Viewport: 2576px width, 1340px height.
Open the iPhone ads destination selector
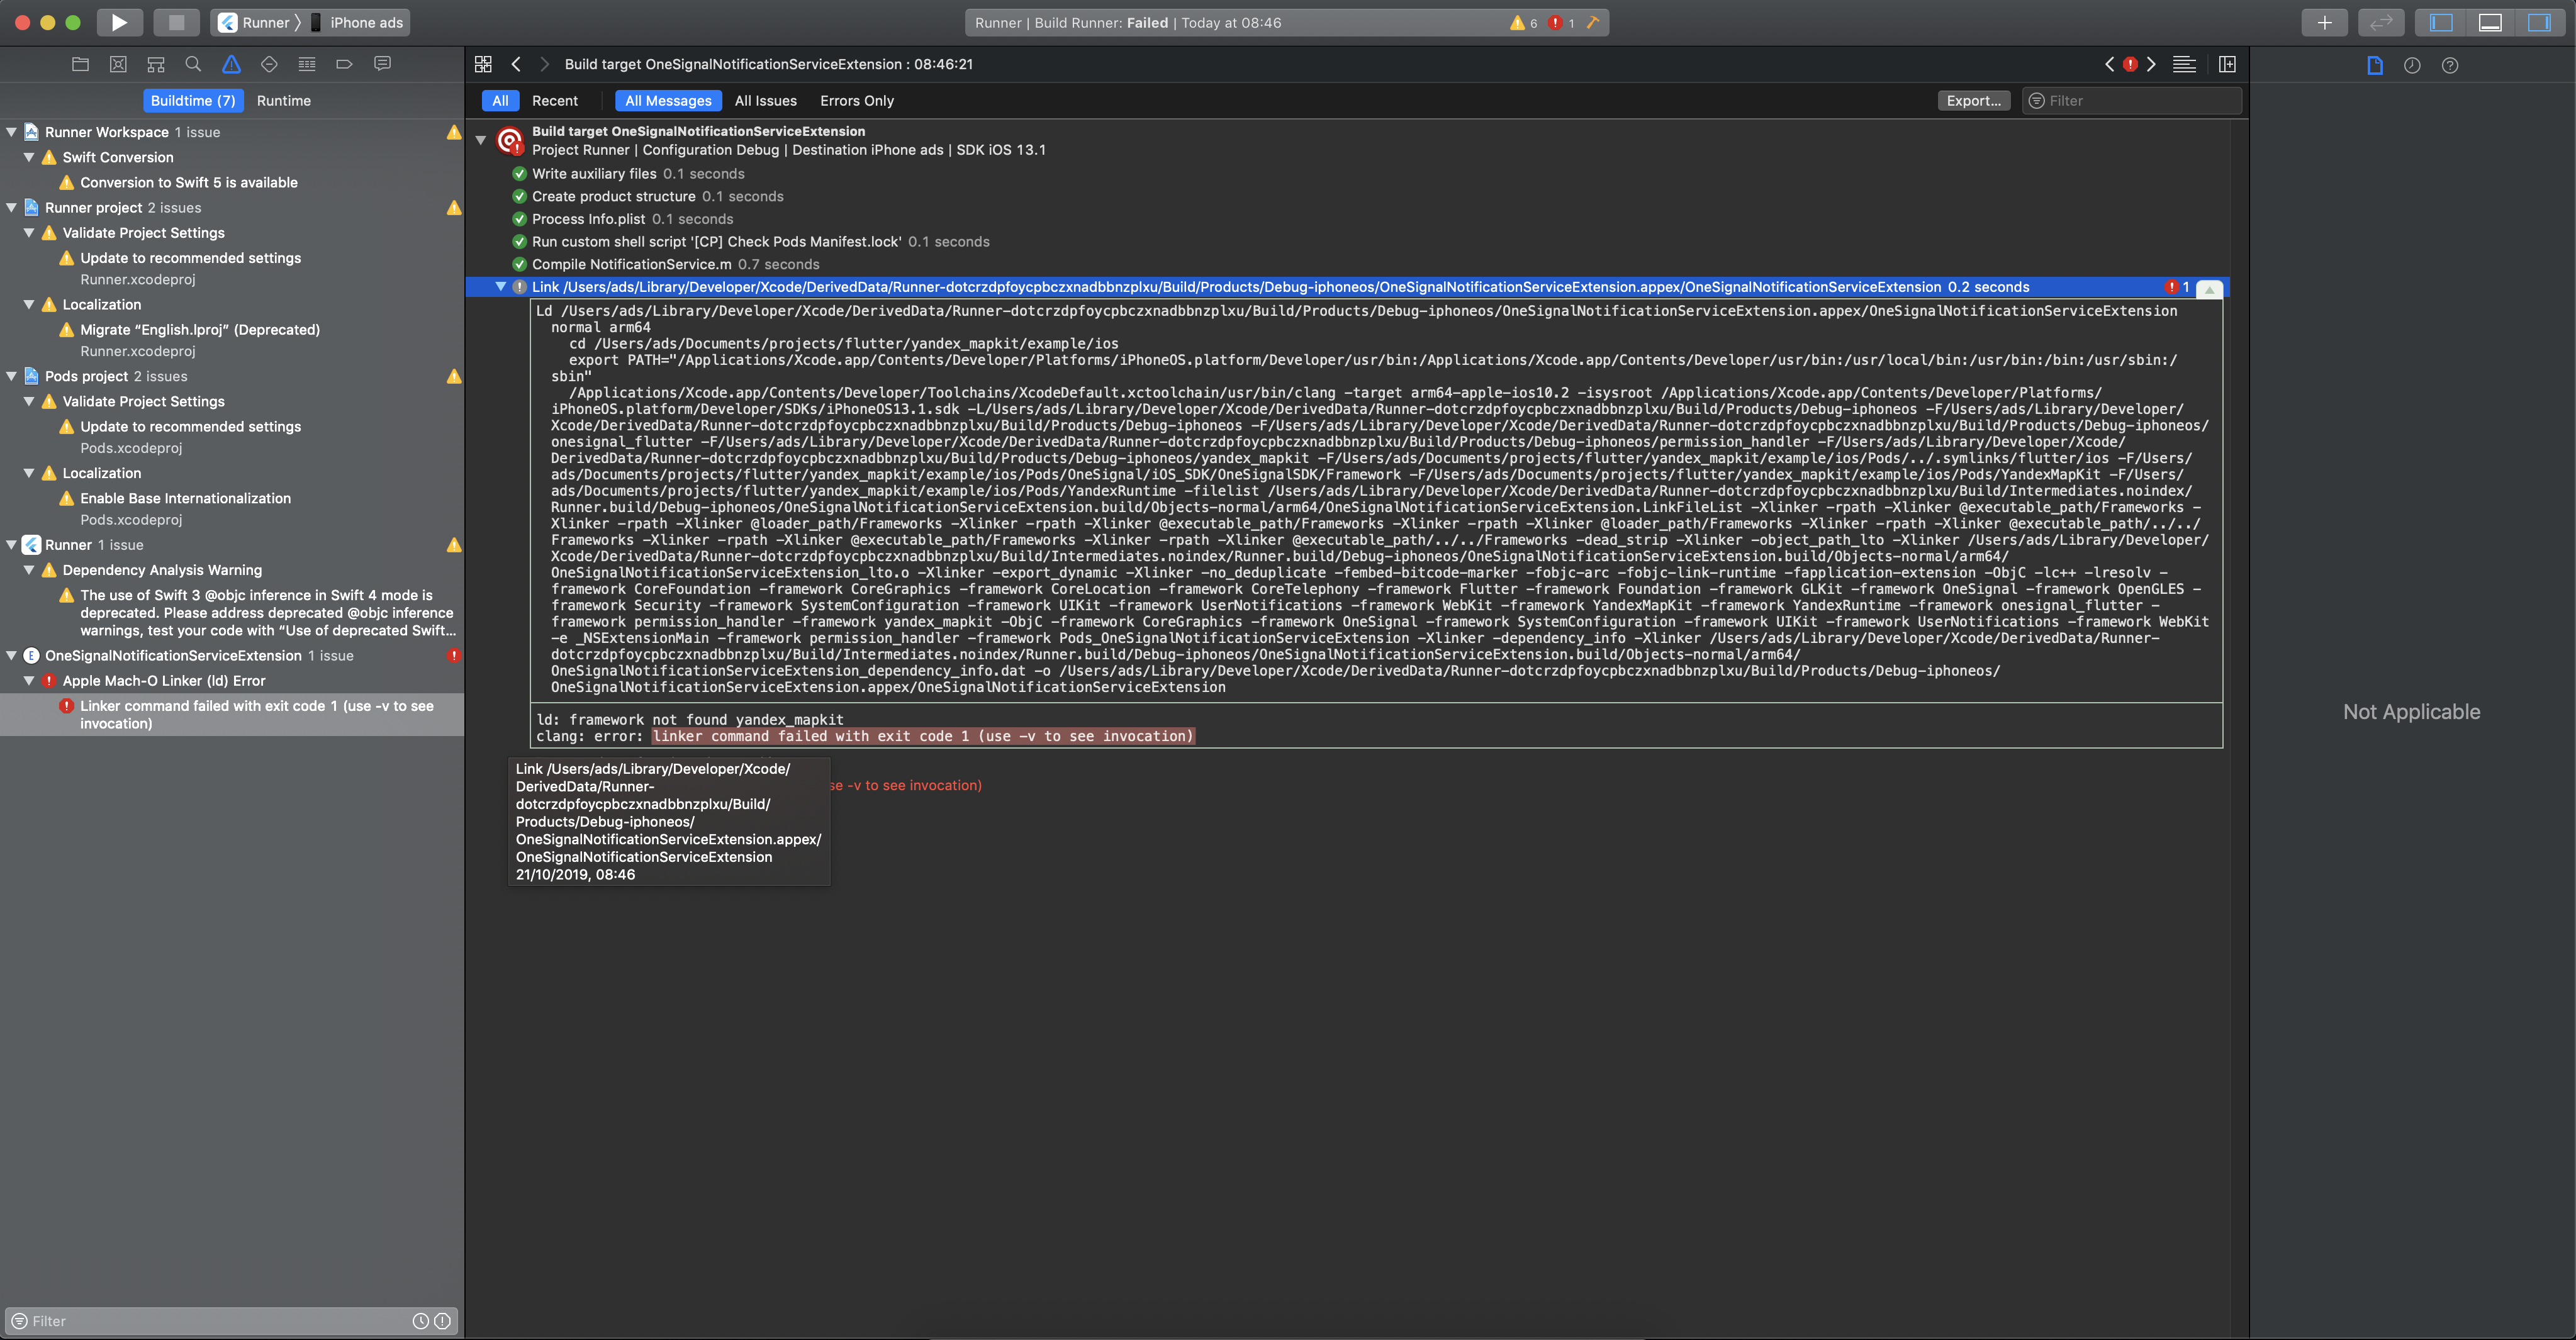click(x=357, y=22)
